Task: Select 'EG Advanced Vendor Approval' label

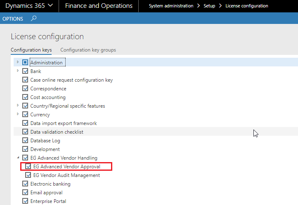Action: [x=67, y=167]
